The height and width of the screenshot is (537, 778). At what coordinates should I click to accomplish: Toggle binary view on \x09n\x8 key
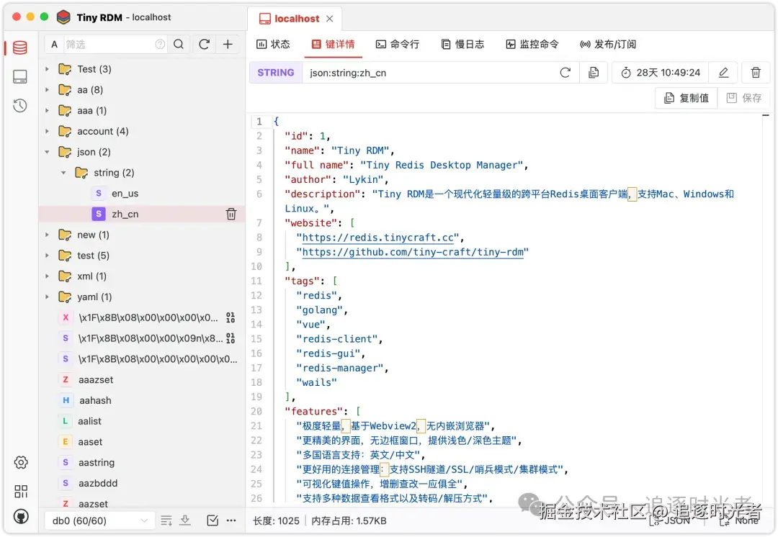[x=231, y=338]
